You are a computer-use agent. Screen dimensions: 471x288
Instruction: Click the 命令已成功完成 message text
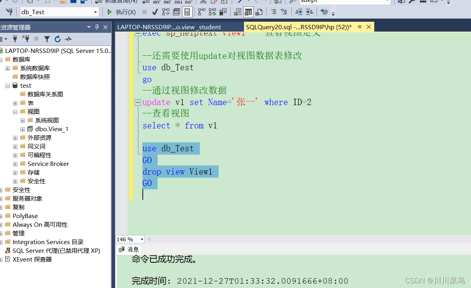point(164,259)
